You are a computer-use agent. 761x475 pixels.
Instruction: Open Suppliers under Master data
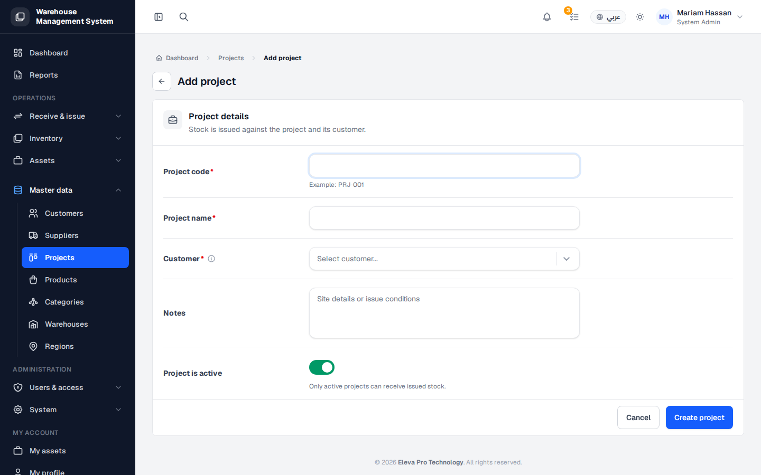pyautogui.click(x=75, y=235)
